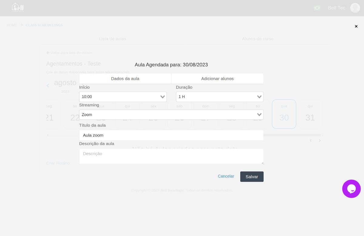This screenshot has height=236, width=364.
Task: Open the purple chat support bubble
Action: 351,189
